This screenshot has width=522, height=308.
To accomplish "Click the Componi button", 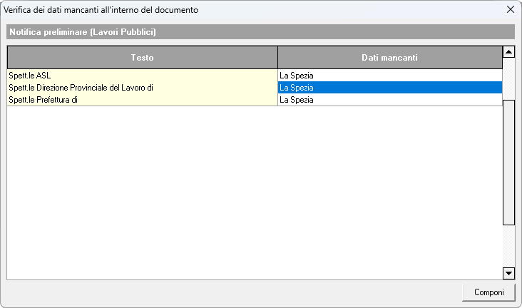I will click(488, 292).
